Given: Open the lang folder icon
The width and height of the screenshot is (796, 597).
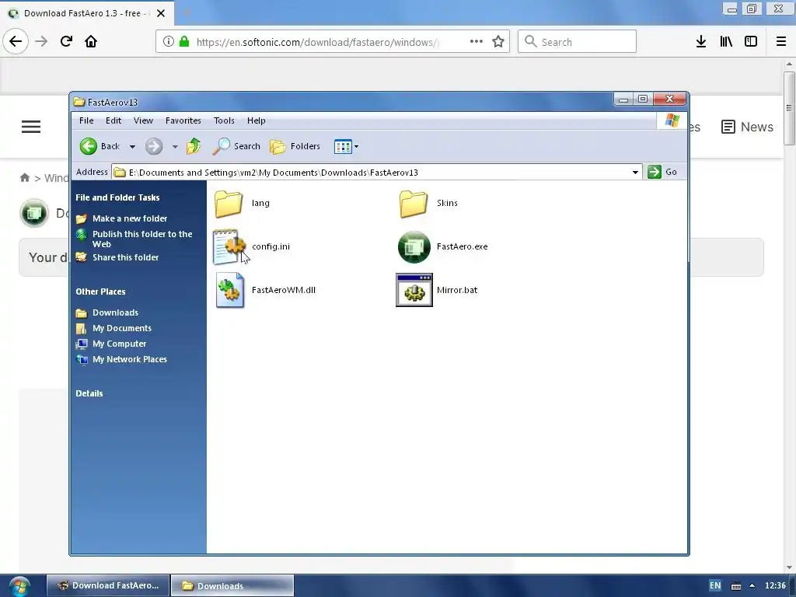Looking at the screenshot, I should pyautogui.click(x=229, y=203).
